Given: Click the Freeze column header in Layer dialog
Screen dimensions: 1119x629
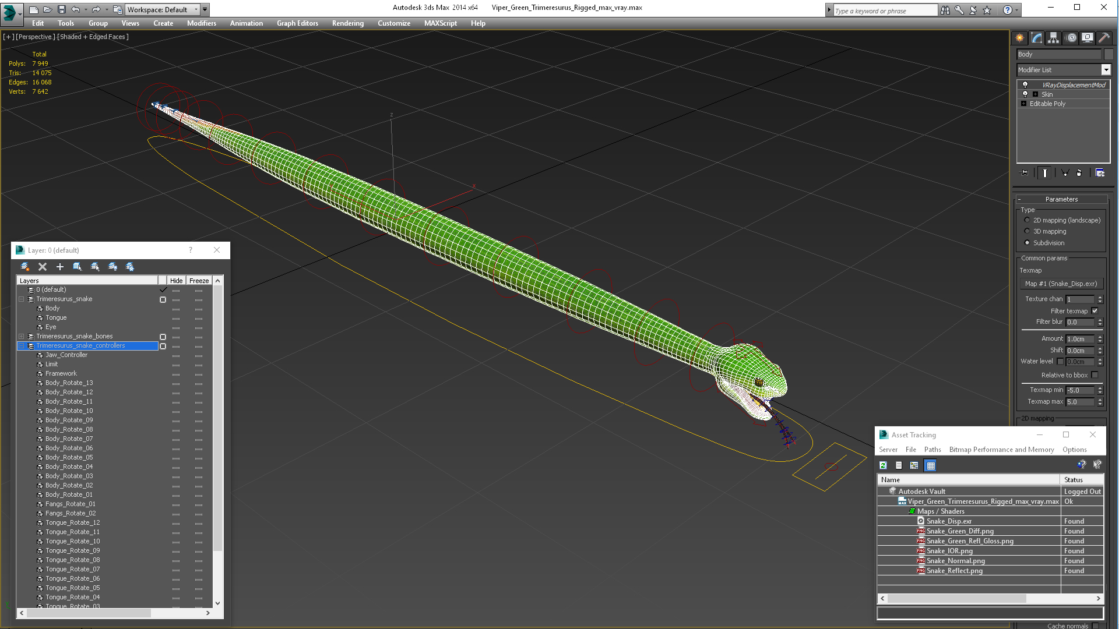Looking at the screenshot, I should coord(199,281).
